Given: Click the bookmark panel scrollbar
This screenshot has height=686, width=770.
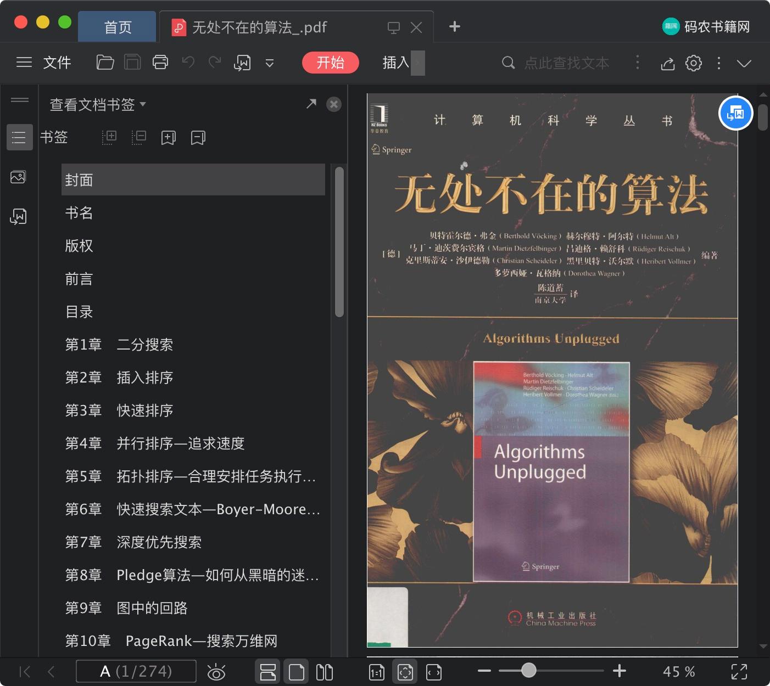Looking at the screenshot, I should pos(339,242).
